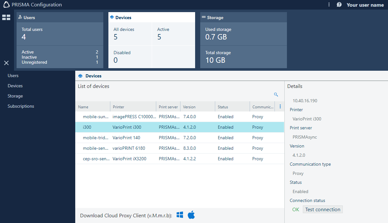Image resolution: width=388 pixels, height=223 pixels.
Task: Select the Total storage tile
Action: pos(244,57)
